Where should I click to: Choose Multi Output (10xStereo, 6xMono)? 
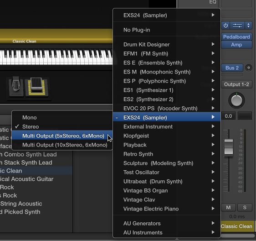(62, 145)
